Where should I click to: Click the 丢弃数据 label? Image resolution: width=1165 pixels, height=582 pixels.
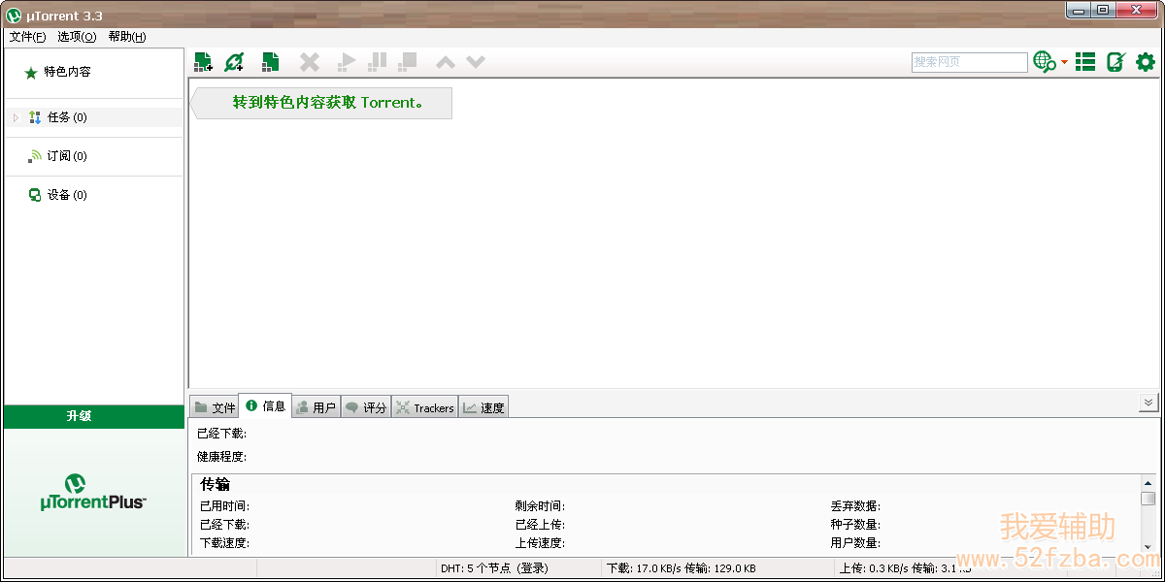[855, 506]
